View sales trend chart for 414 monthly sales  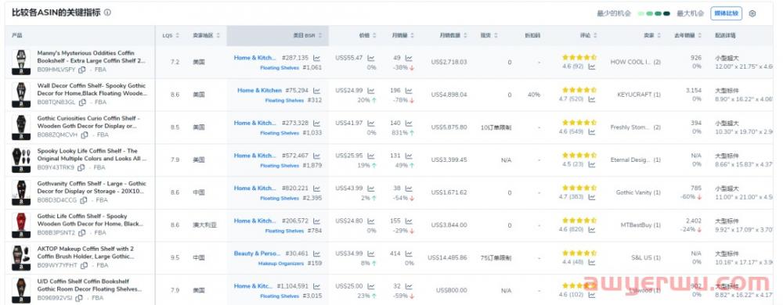click(409, 253)
